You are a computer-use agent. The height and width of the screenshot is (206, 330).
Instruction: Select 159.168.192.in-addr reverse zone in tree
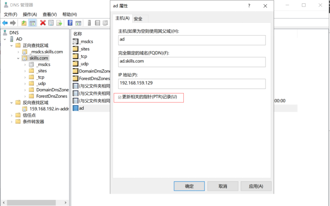click(49, 109)
